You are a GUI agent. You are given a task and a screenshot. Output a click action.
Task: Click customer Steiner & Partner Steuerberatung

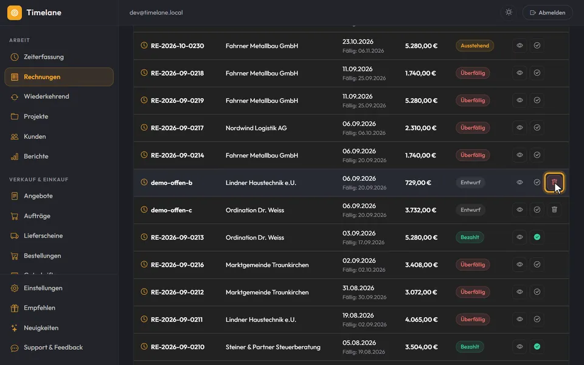[x=273, y=347]
